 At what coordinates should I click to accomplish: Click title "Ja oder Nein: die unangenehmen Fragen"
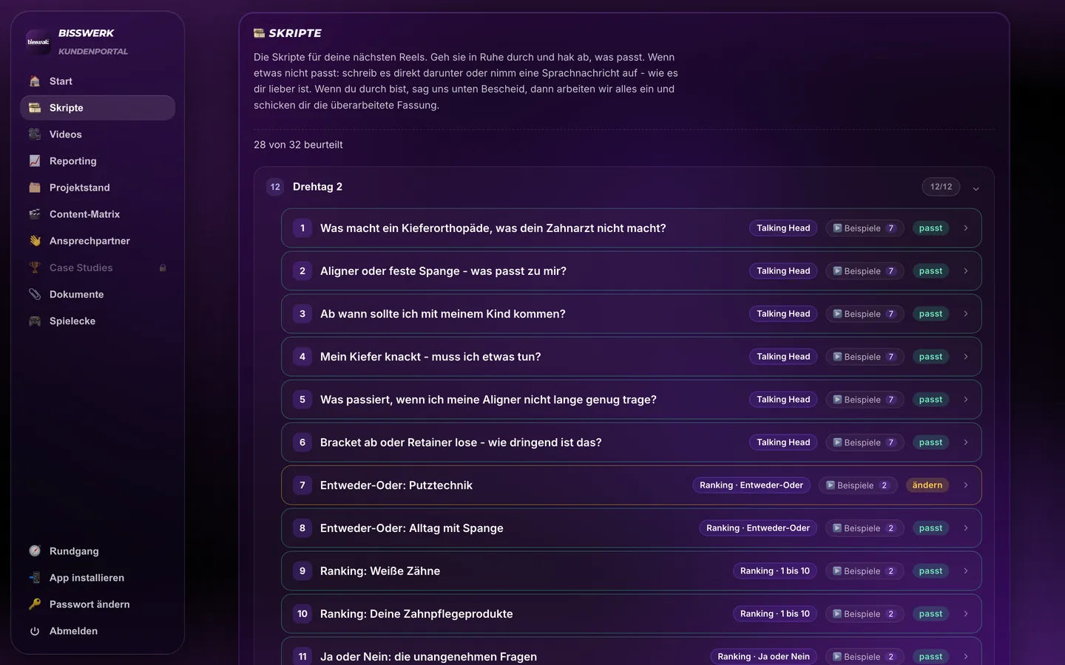click(428, 657)
